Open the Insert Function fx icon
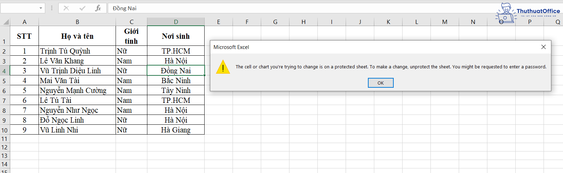Screen dimensions: 563x173 pyautogui.click(x=98, y=8)
